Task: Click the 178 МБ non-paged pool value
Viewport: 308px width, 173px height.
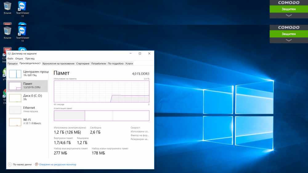Action: pos(99,153)
